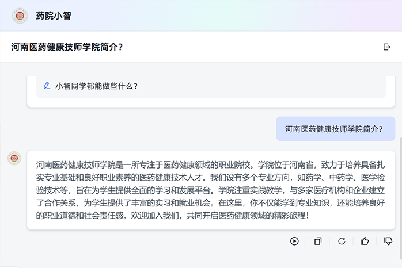Image resolution: width=402 pixels, height=268 pixels.
Task: Play the reply audio with the read-aloud icon
Action: point(294,242)
